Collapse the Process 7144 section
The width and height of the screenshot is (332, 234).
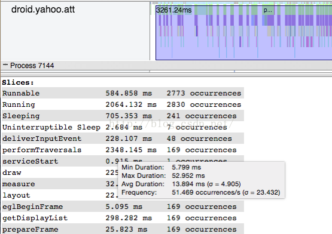coord(5,65)
